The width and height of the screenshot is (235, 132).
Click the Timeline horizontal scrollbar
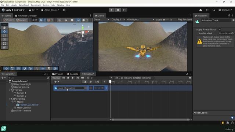point(151,120)
